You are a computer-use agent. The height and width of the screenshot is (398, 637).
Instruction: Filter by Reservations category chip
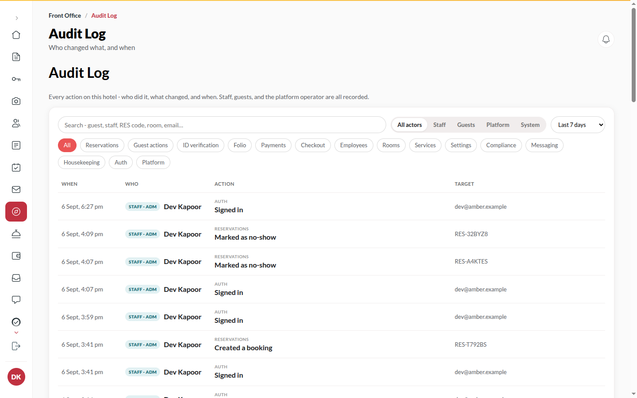tap(102, 145)
